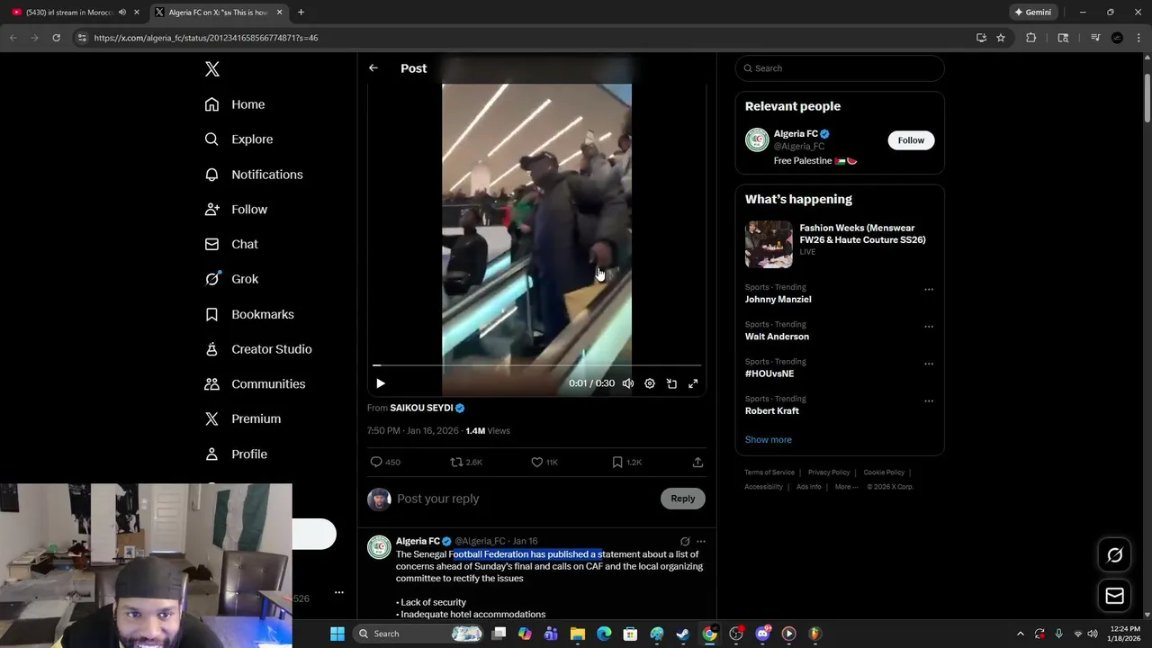Click the Profile icon in sidebar
Image resolution: width=1152 pixels, height=648 pixels.
[211, 454]
